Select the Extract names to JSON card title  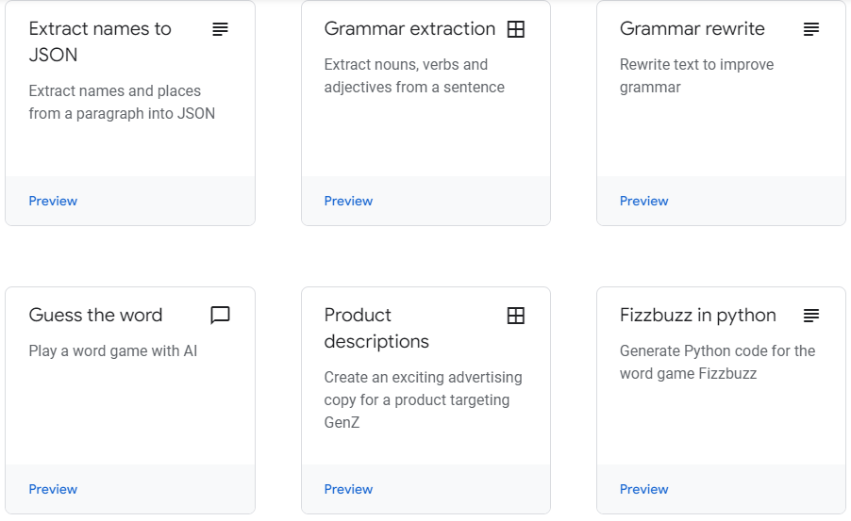click(100, 41)
